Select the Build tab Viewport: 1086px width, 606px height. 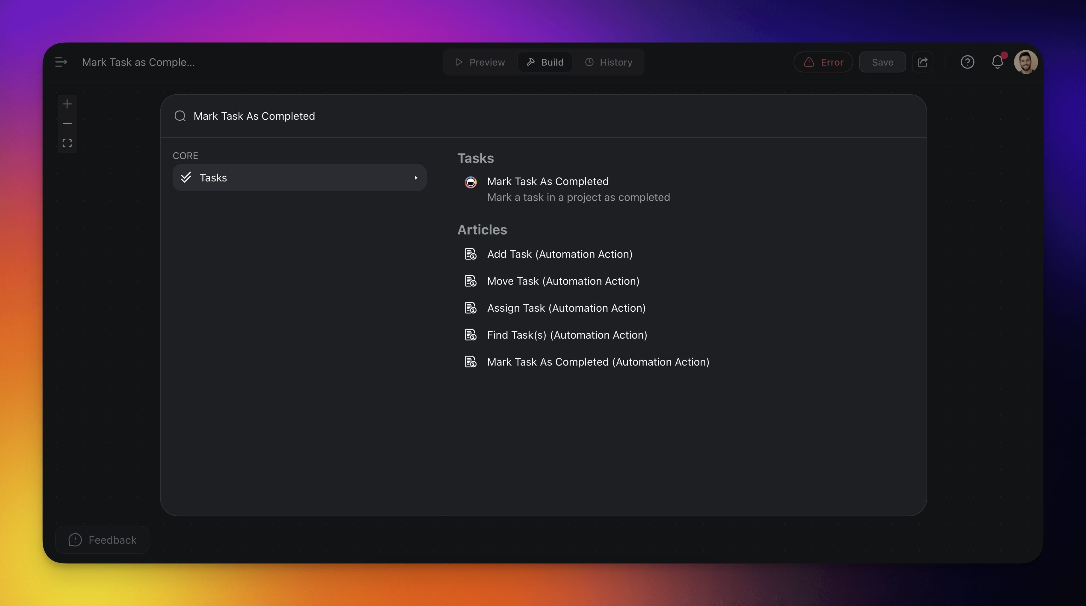point(545,62)
